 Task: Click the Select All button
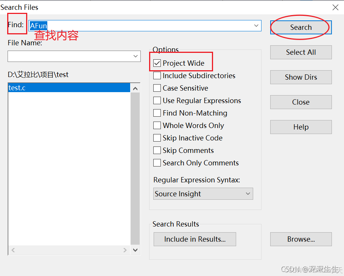301,52
